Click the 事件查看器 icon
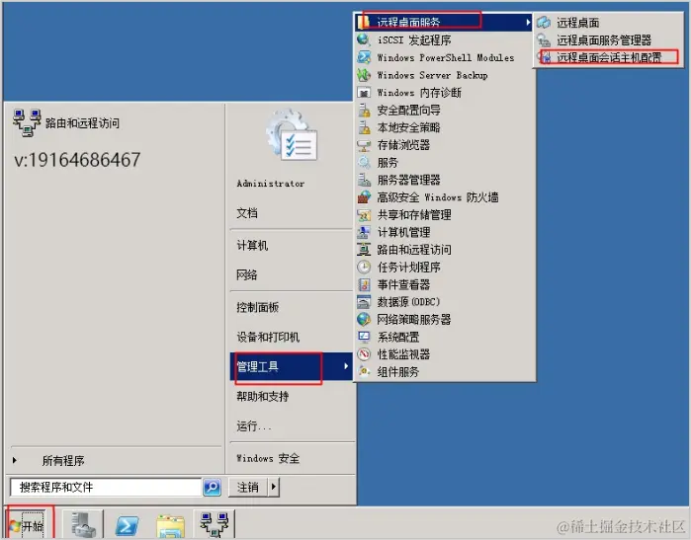 coord(364,284)
